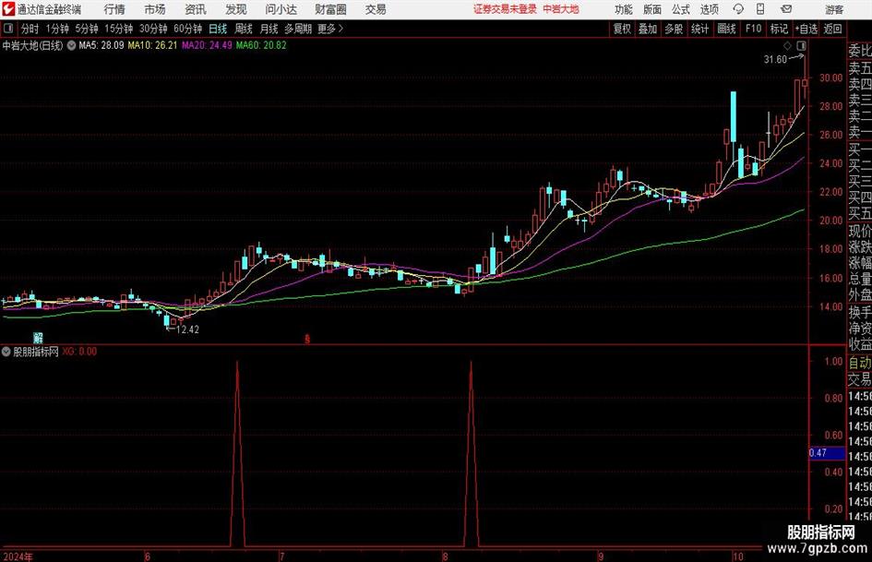Click the 游客 user account label
The image size is (872, 562).
pos(834,9)
